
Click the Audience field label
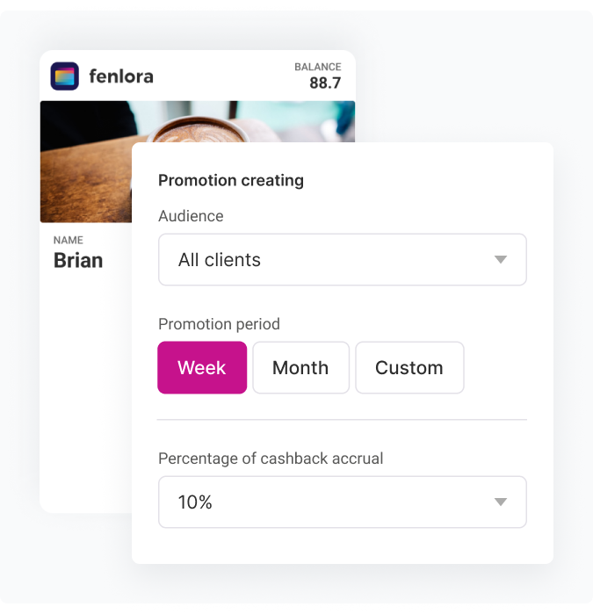(x=191, y=216)
